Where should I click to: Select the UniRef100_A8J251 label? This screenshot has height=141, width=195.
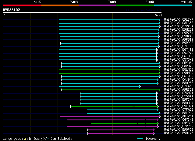[179, 116]
